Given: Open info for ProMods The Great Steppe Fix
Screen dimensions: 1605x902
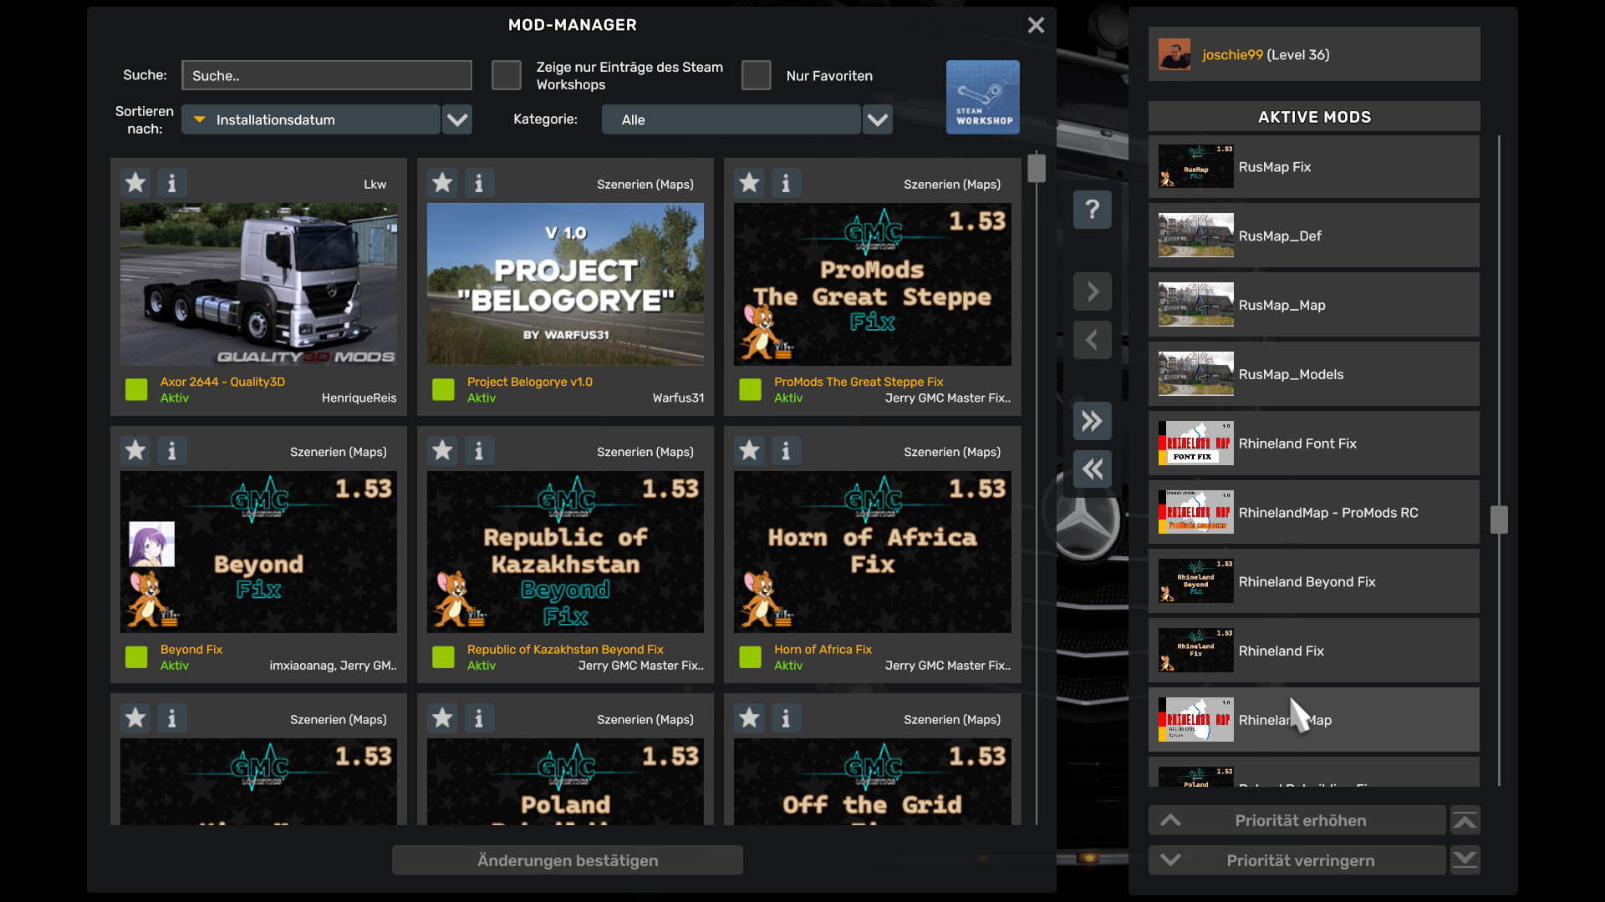Looking at the screenshot, I should 786,183.
